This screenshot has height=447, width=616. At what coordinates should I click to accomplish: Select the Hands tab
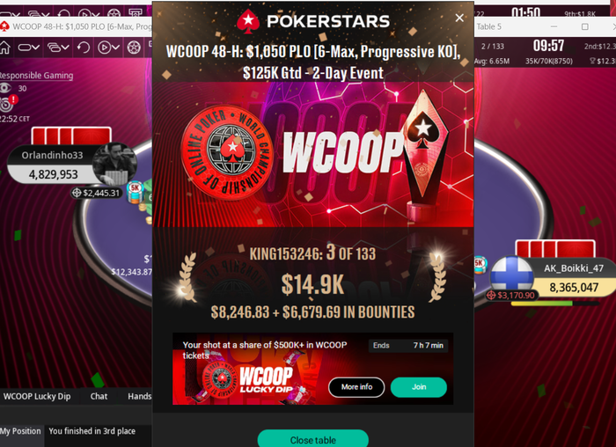pos(139,396)
